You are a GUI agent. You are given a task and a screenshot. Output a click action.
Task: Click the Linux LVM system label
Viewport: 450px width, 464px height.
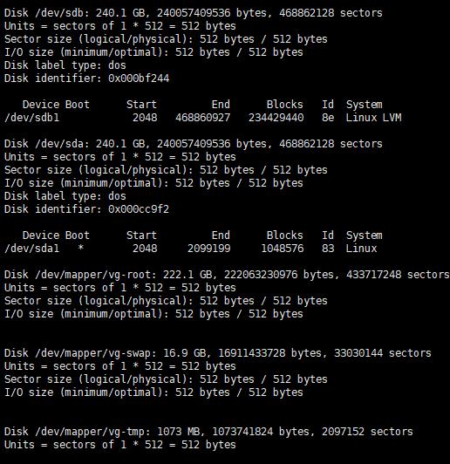(x=373, y=118)
